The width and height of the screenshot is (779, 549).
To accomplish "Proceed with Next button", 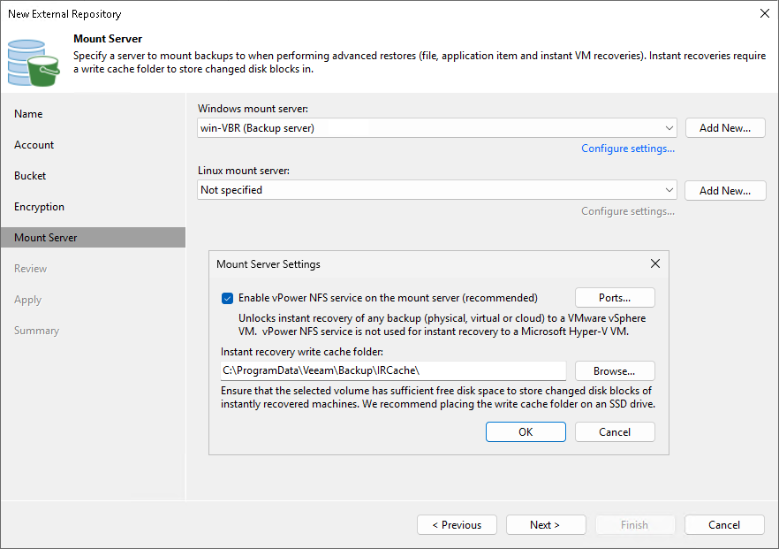I will point(546,524).
